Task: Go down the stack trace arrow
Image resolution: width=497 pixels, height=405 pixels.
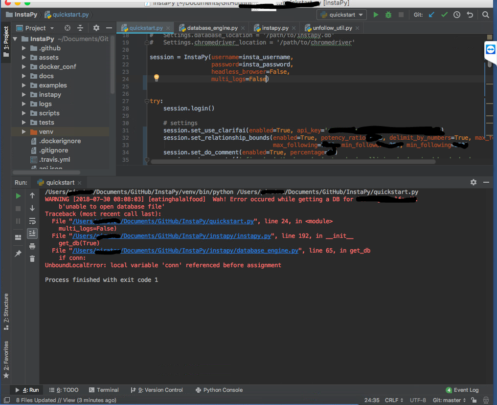Action: point(32,208)
